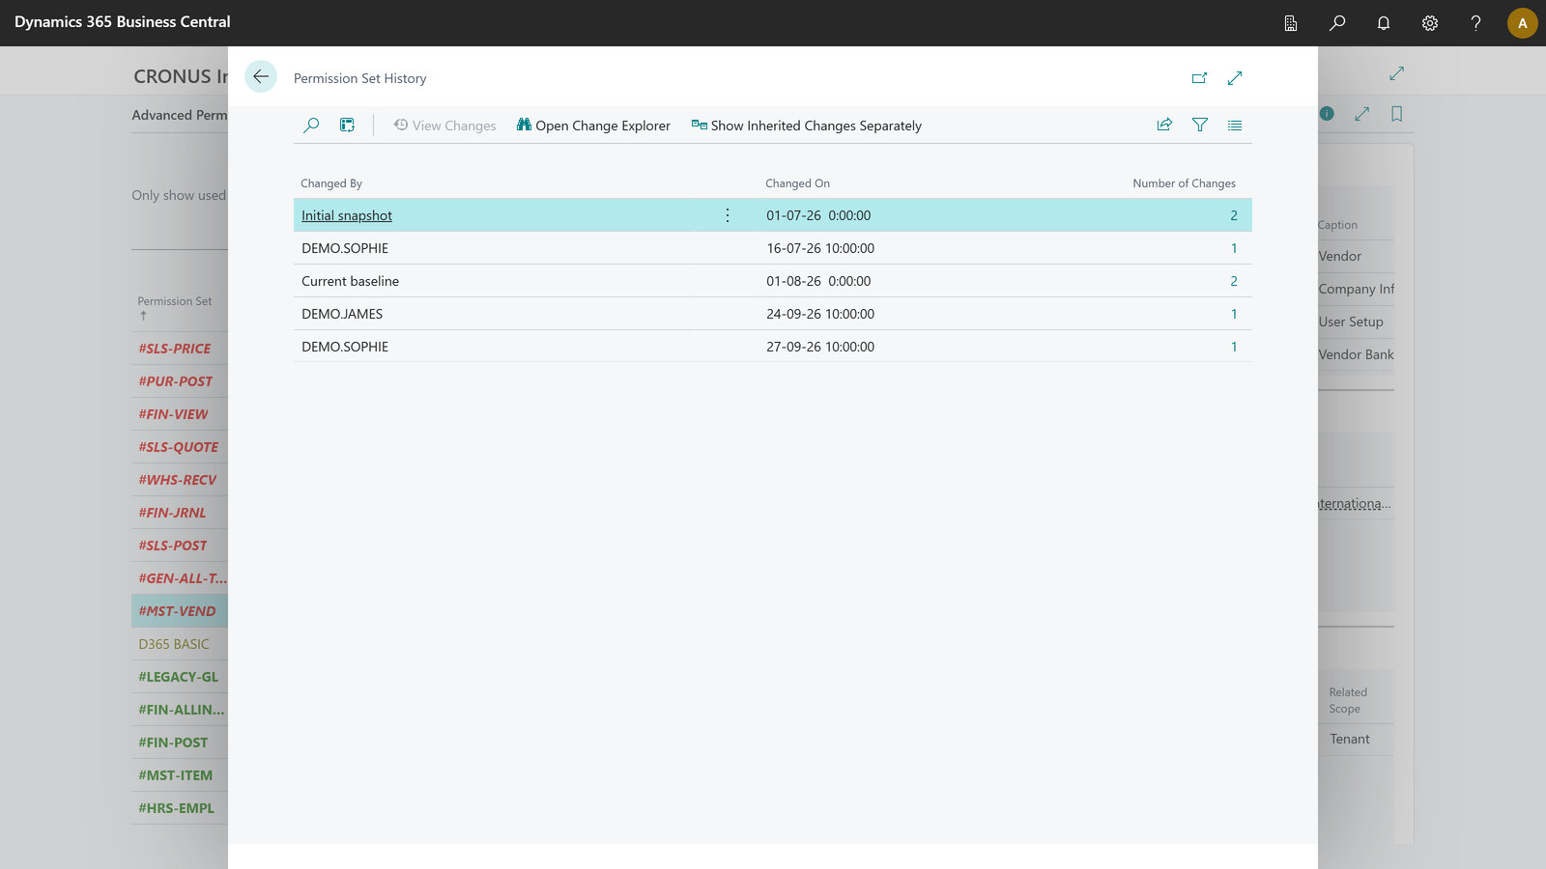Open the top bar search magnifier
The width and height of the screenshot is (1546, 869).
point(1337,23)
